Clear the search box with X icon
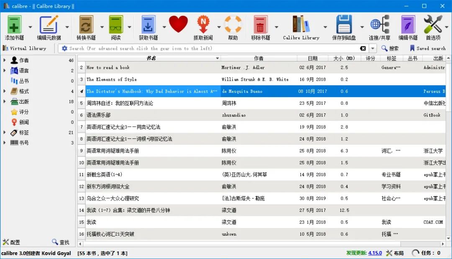452x259 pixels. point(363,49)
